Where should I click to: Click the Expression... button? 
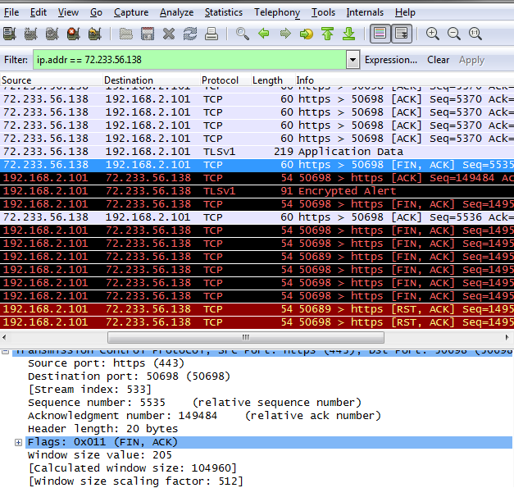(391, 60)
